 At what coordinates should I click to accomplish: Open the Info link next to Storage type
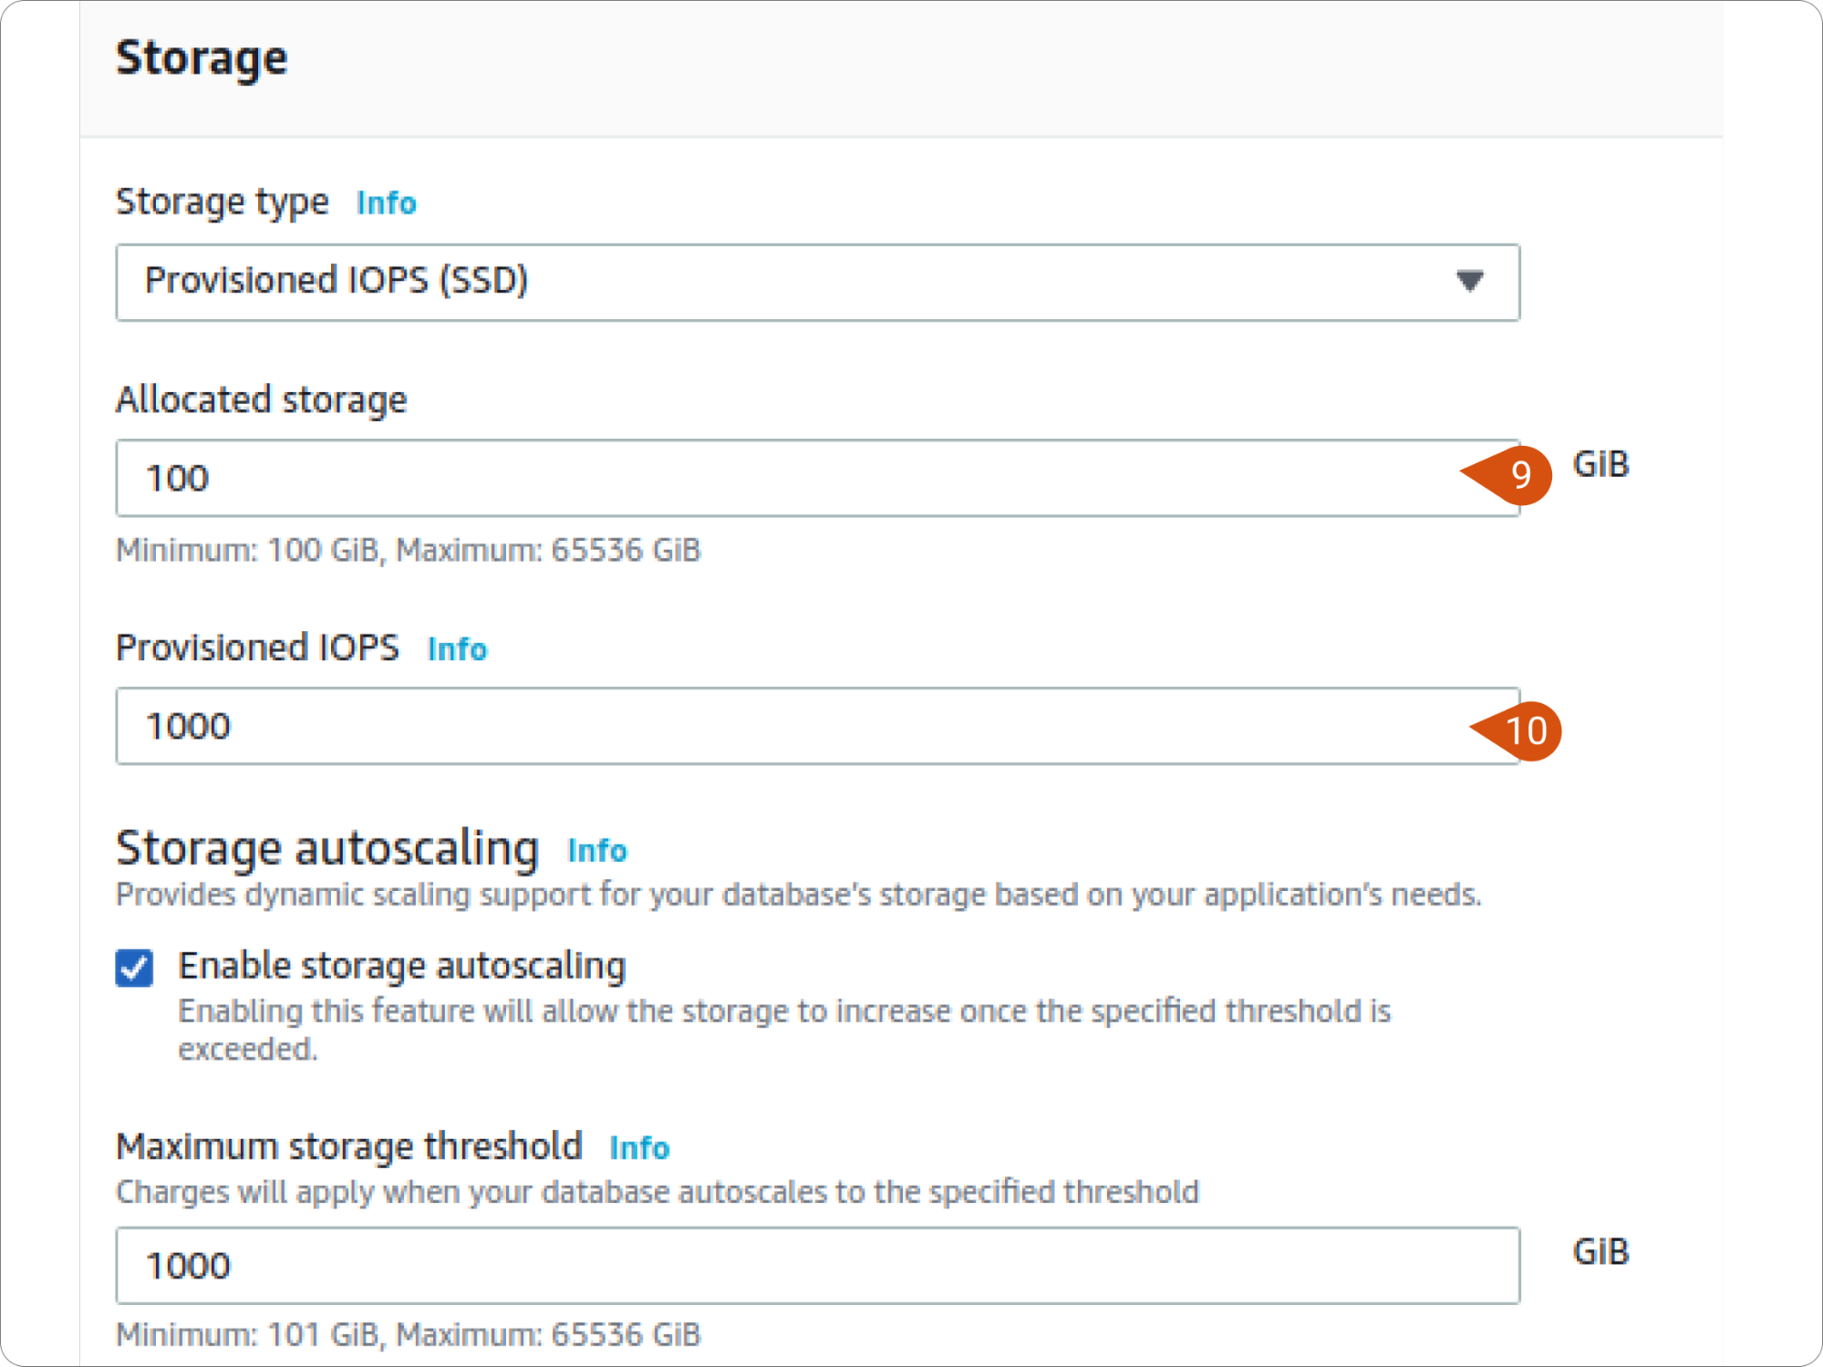click(x=385, y=202)
